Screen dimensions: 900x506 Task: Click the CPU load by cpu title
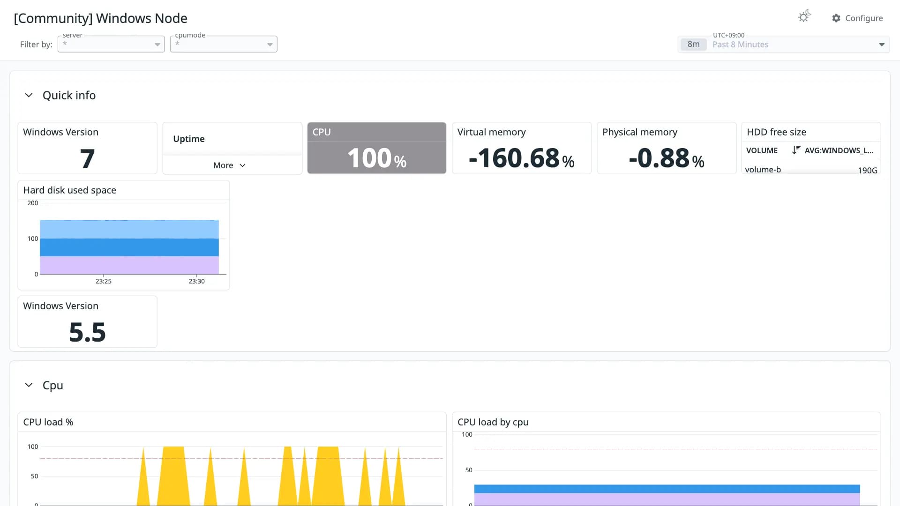click(x=493, y=422)
